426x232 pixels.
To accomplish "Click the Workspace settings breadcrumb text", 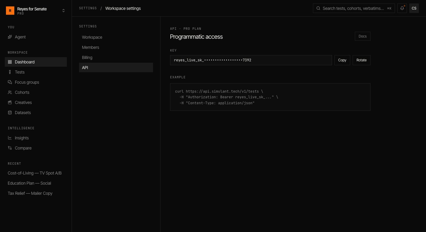I will pyautogui.click(x=123, y=8).
